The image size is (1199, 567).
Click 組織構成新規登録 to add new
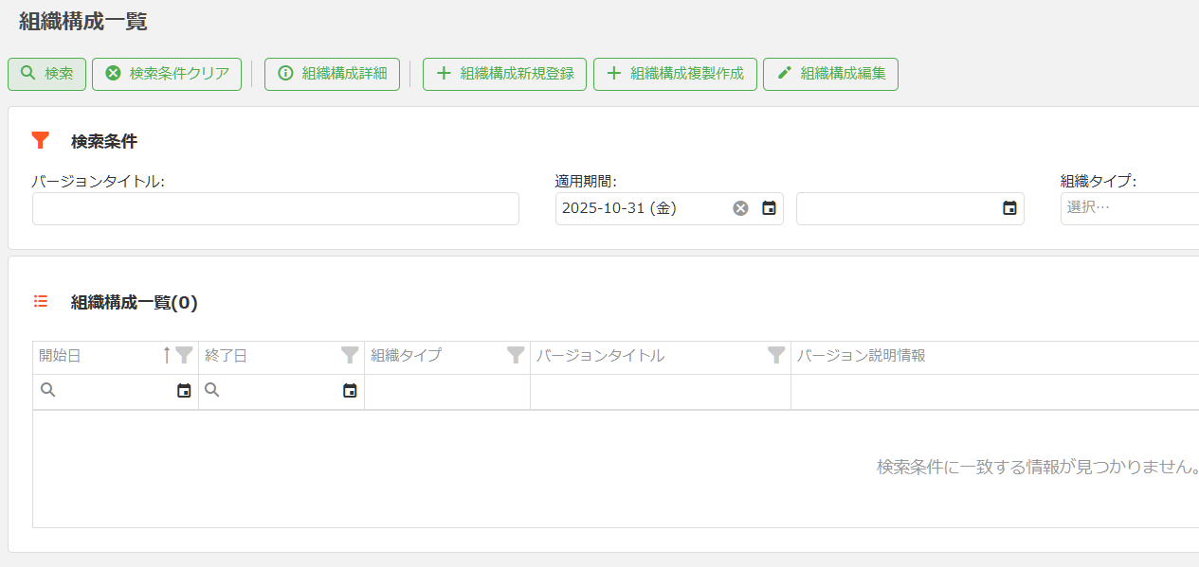tap(504, 74)
